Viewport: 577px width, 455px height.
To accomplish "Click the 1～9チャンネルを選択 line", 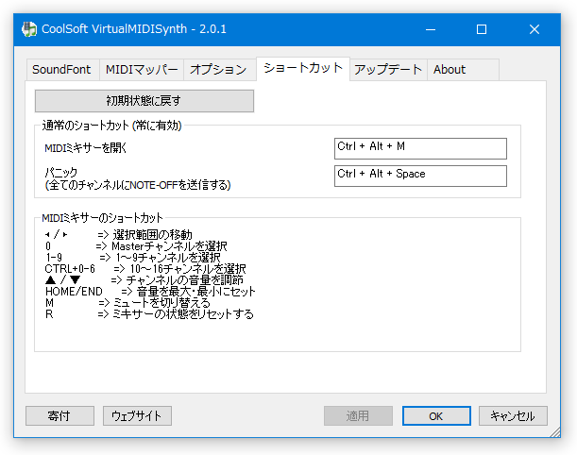I will point(132,258).
